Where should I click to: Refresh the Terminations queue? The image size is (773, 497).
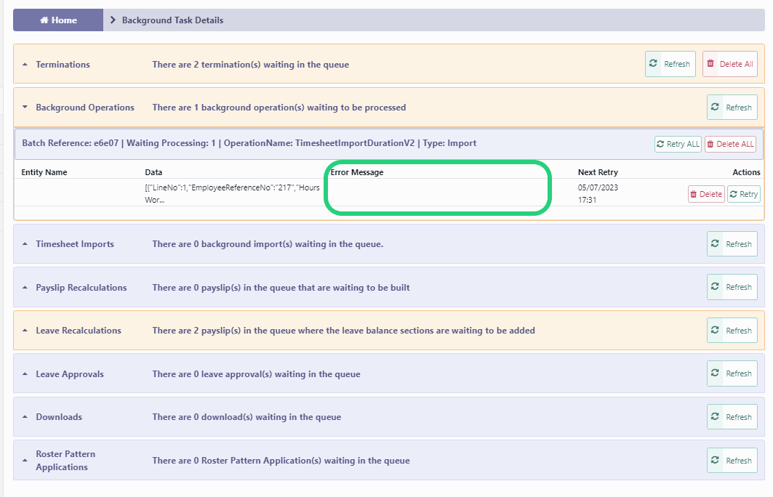670,64
